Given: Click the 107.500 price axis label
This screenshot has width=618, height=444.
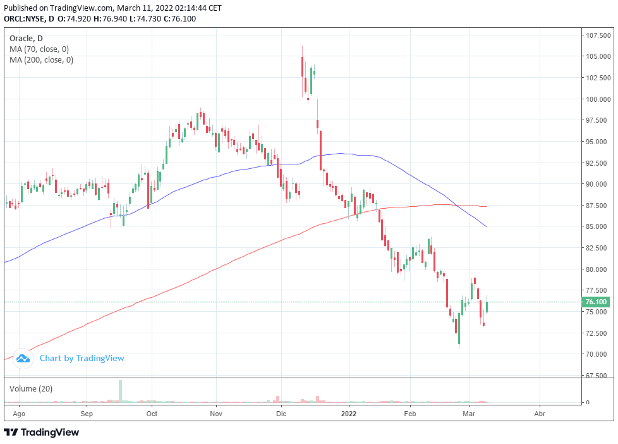Looking at the screenshot, I should pos(598,35).
